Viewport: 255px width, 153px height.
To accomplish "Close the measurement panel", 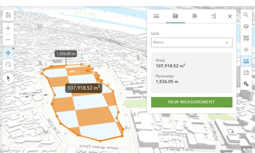I will [x=230, y=16].
